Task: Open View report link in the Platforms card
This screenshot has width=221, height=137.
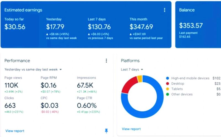Action: 131,129
